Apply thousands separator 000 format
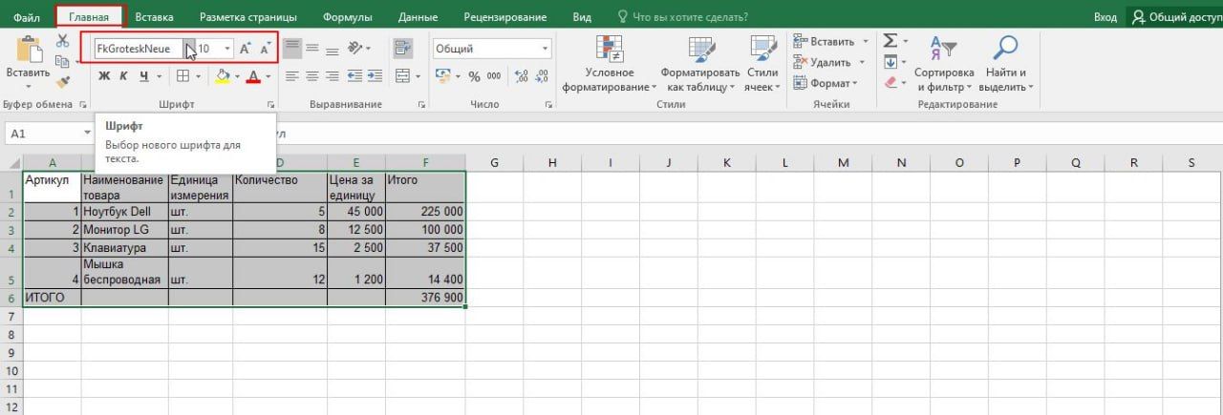 pyautogui.click(x=493, y=76)
